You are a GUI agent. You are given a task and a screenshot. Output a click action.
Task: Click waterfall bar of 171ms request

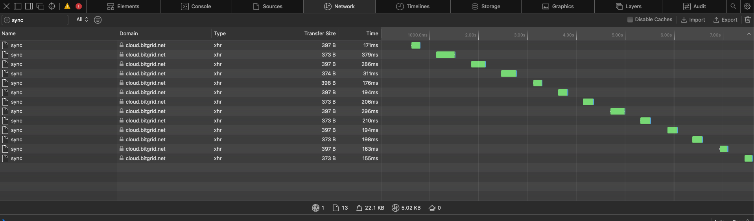click(x=416, y=45)
